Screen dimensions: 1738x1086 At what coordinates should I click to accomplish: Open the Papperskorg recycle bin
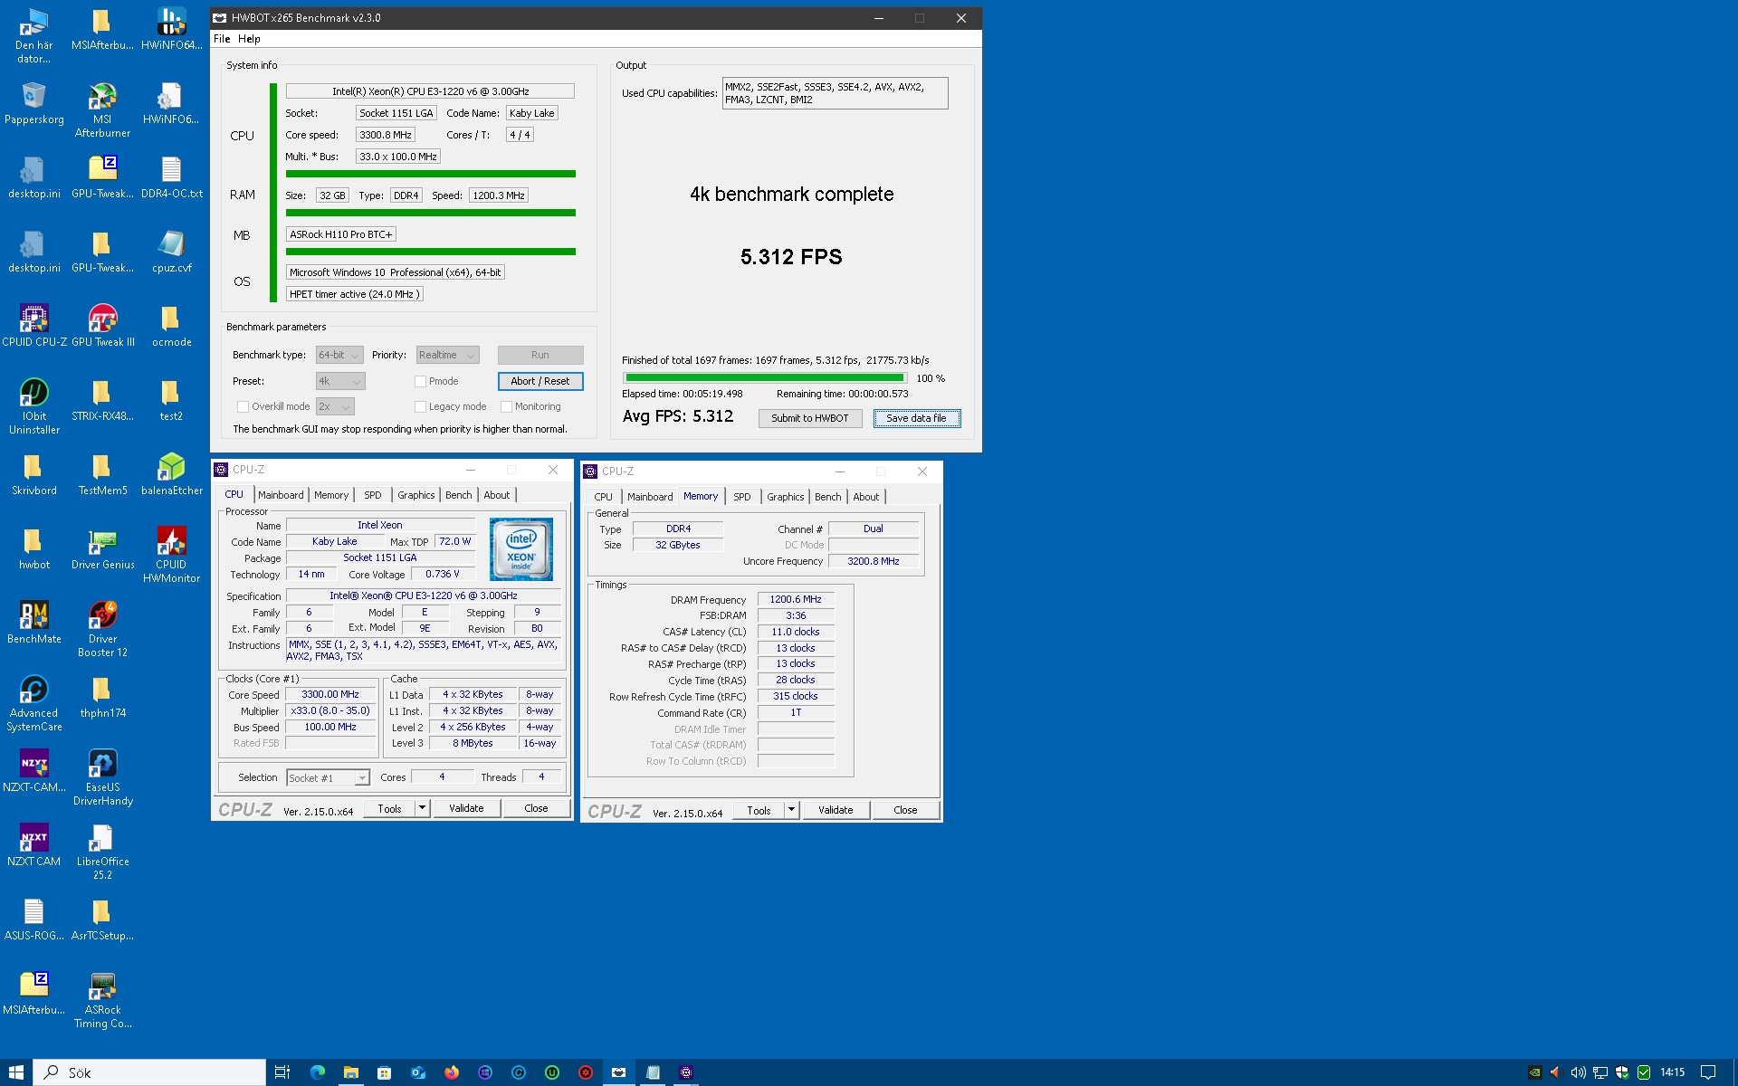pos(34,103)
